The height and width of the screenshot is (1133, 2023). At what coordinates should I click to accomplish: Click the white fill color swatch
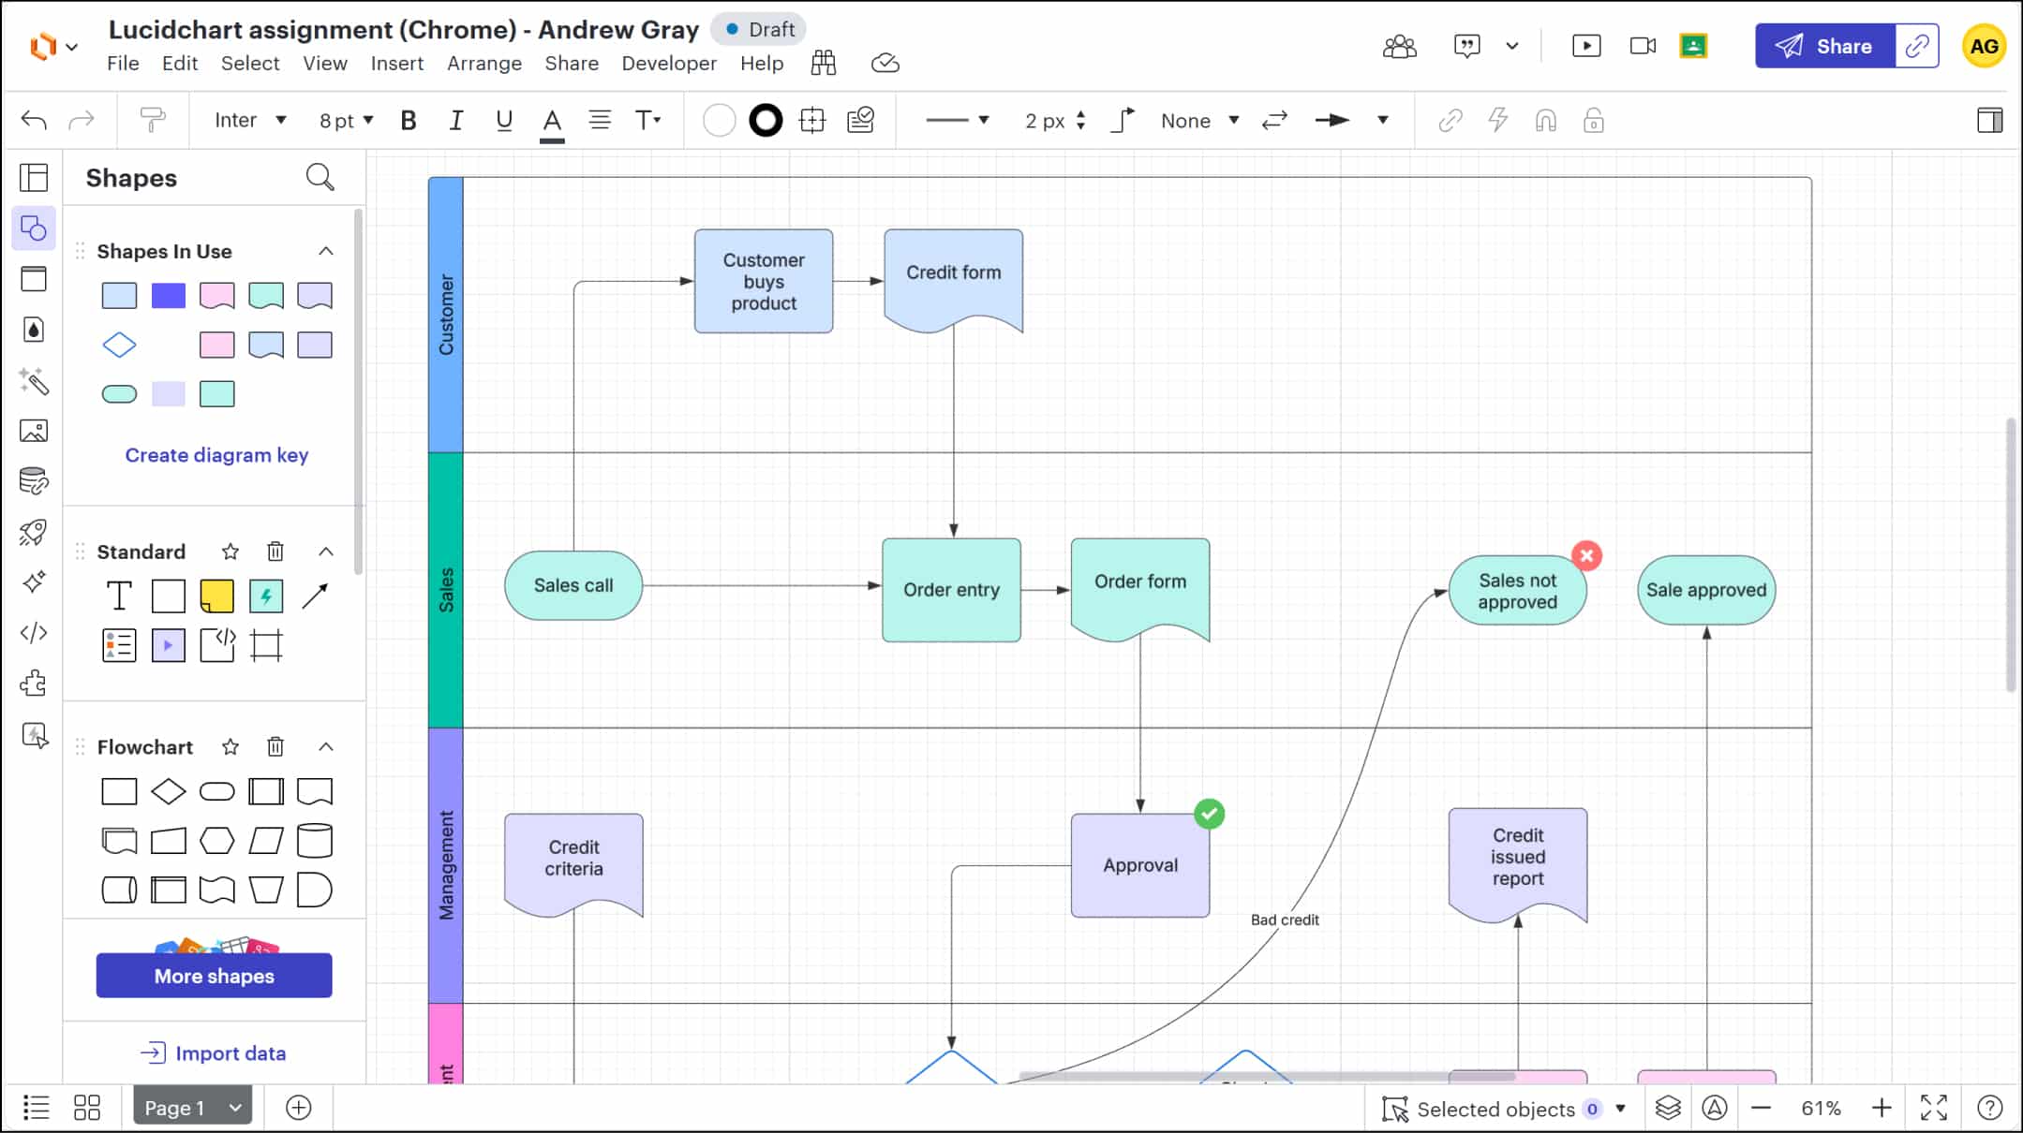[719, 120]
